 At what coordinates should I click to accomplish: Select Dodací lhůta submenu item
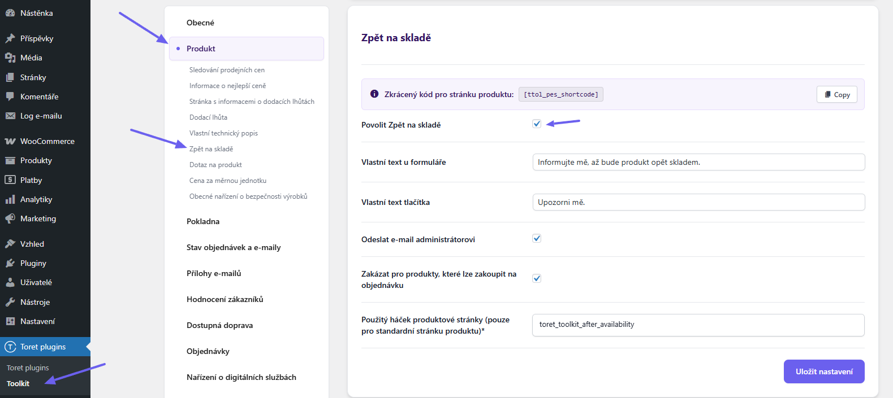pos(208,117)
